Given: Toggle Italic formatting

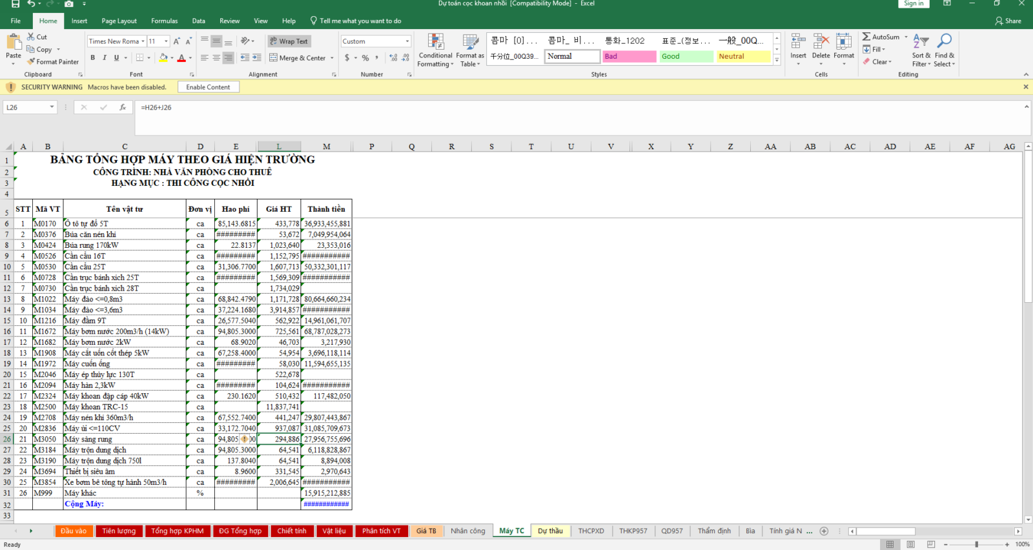Looking at the screenshot, I should [x=105, y=58].
